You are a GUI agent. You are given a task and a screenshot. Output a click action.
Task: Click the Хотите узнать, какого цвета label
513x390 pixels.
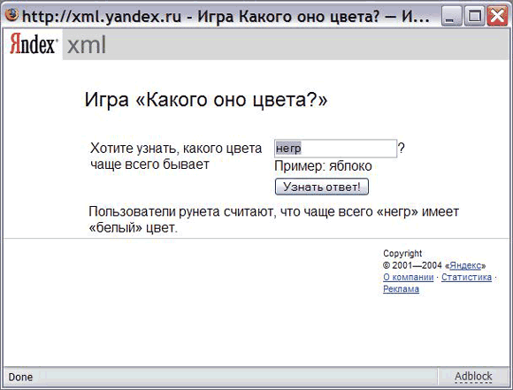coord(176,149)
